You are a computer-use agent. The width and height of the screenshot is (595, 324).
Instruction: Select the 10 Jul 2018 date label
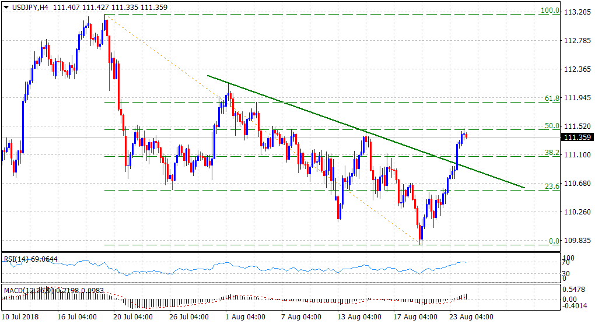(x=21, y=318)
